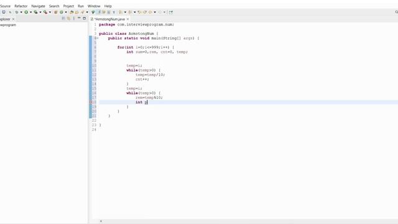Click the New Java Class green icon

coord(61,12)
